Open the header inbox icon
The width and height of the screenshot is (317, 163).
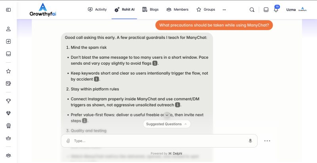click(x=266, y=10)
